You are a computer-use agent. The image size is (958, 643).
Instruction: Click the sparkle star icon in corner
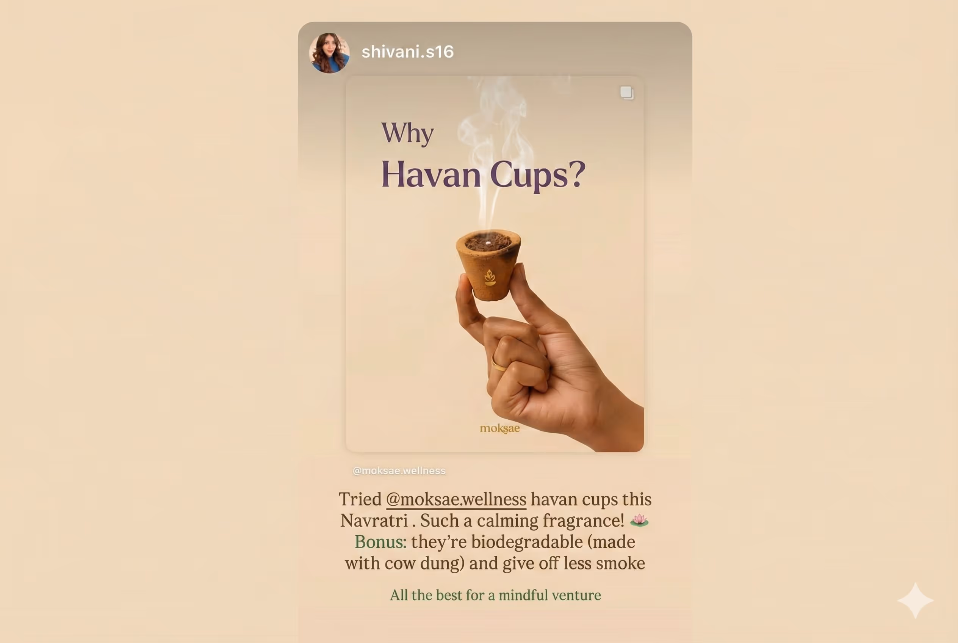click(916, 601)
